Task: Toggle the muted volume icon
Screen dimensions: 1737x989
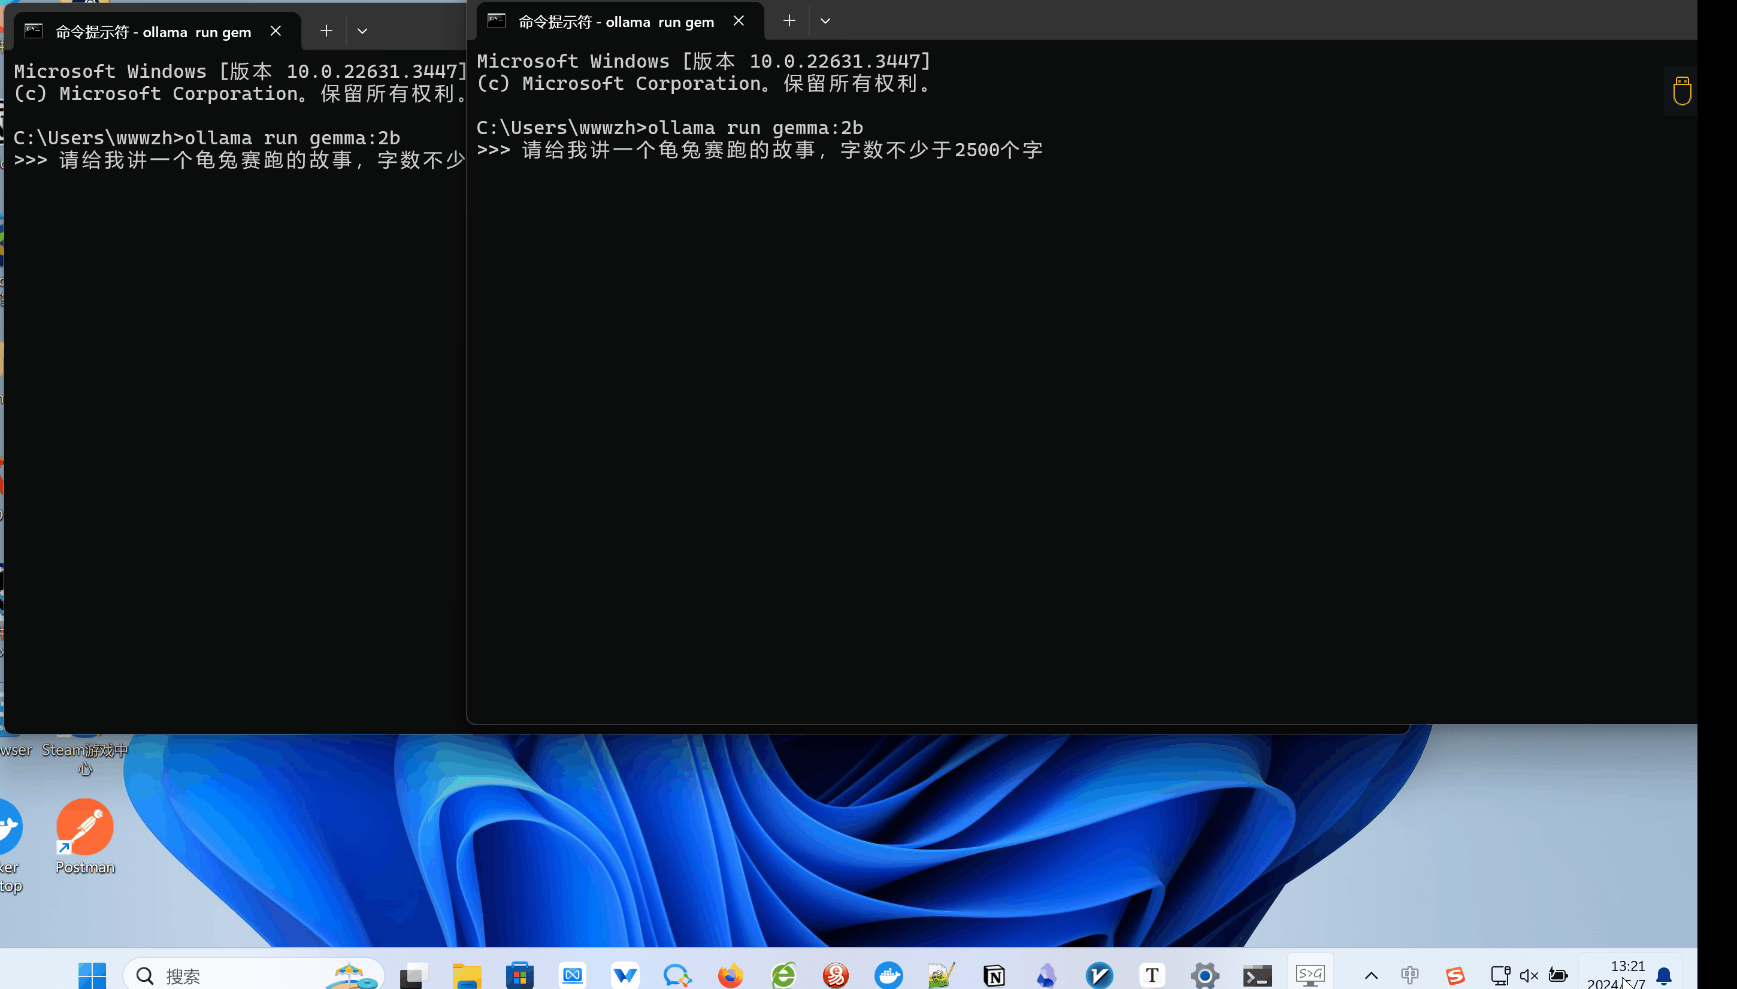Action: pyautogui.click(x=1529, y=975)
